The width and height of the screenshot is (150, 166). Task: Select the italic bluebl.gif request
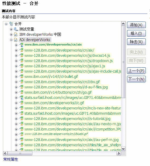[x=56, y=134]
